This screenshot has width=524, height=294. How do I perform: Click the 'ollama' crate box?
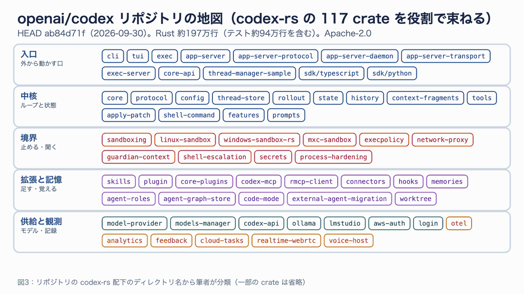[x=304, y=223]
